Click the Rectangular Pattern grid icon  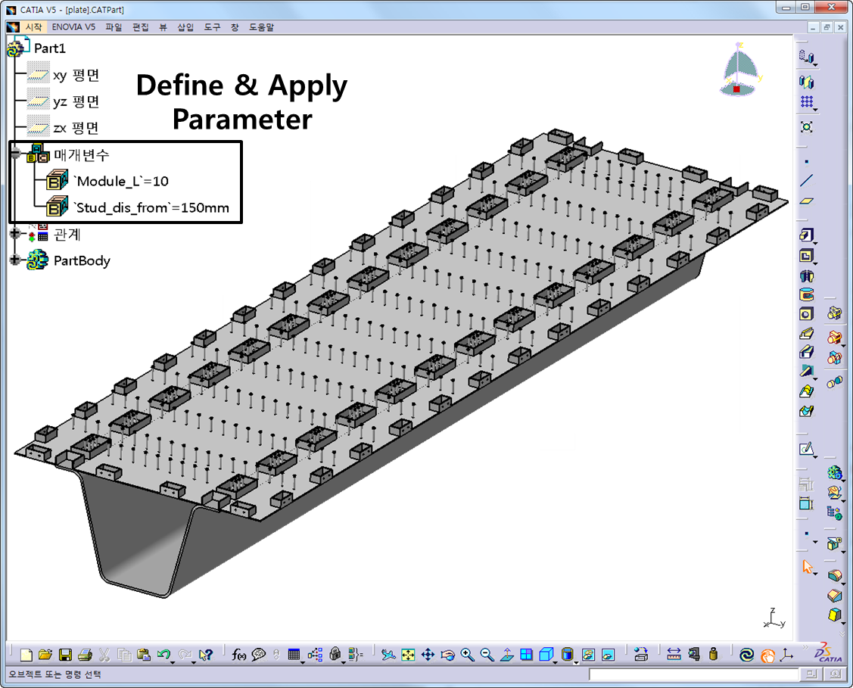pyautogui.click(x=806, y=101)
